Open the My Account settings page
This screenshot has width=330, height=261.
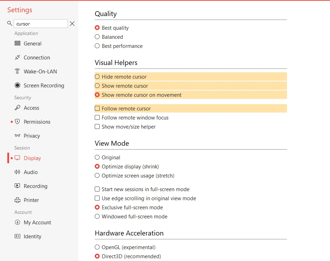(37, 223)
